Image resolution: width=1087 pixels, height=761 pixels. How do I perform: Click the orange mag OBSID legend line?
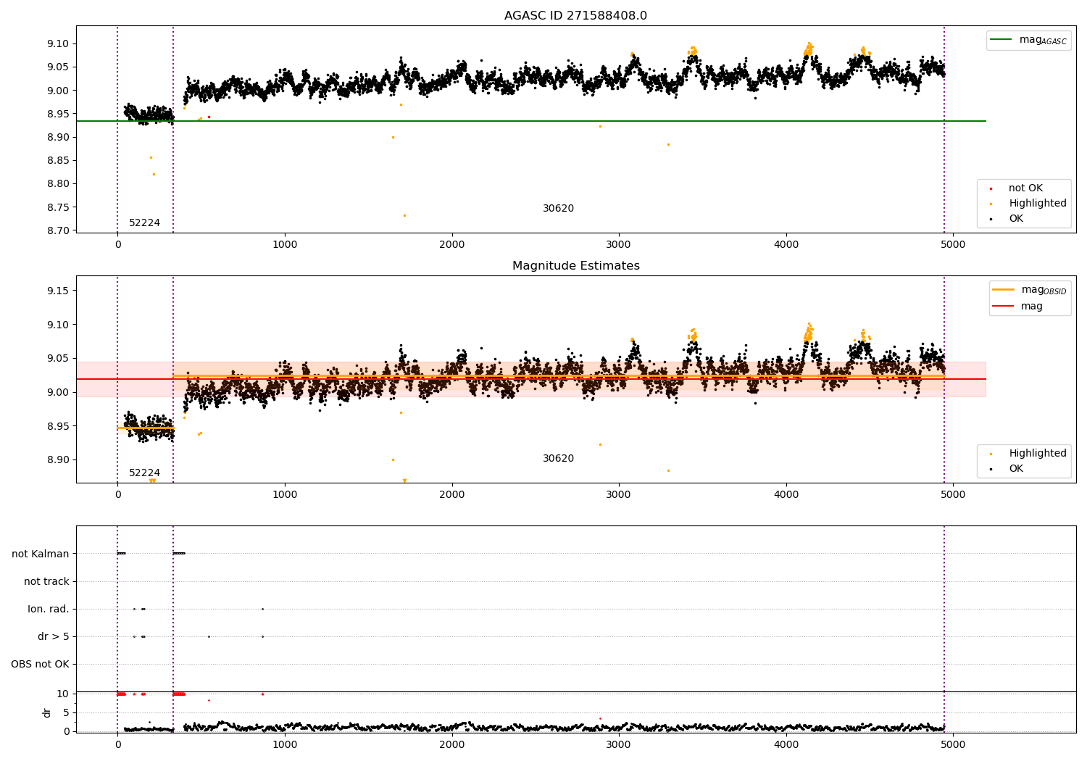coord(1003,290)
